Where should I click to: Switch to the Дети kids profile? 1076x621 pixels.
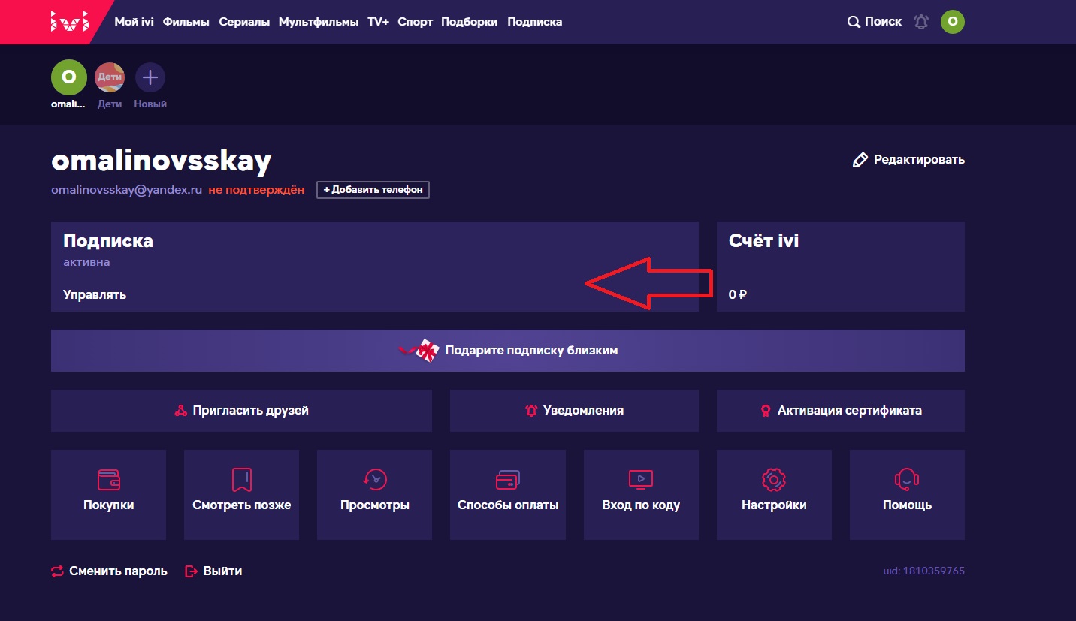pos(110,77)
